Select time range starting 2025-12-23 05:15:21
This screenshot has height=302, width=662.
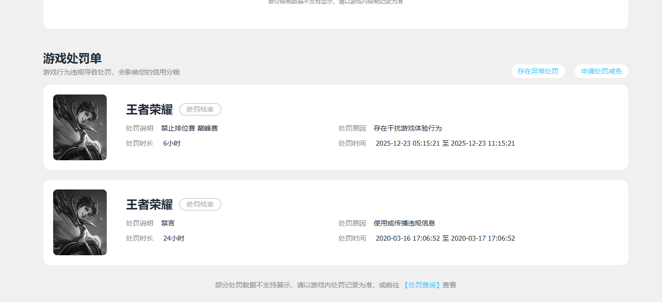445,143
